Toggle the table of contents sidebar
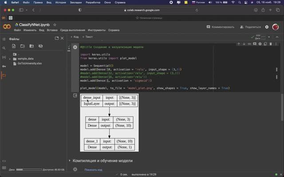 pos(4,38)
